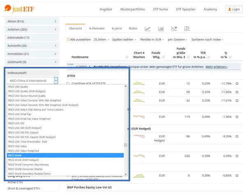Expand the Aktien (814) category

pyautogui.click(x=32, y=21)
